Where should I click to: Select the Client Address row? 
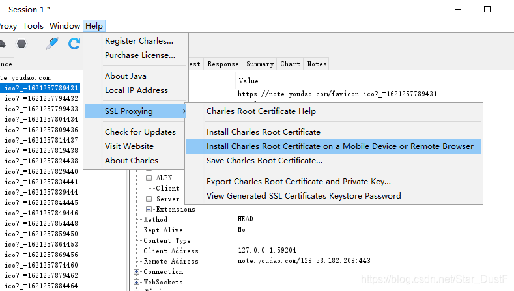(171, 251)
